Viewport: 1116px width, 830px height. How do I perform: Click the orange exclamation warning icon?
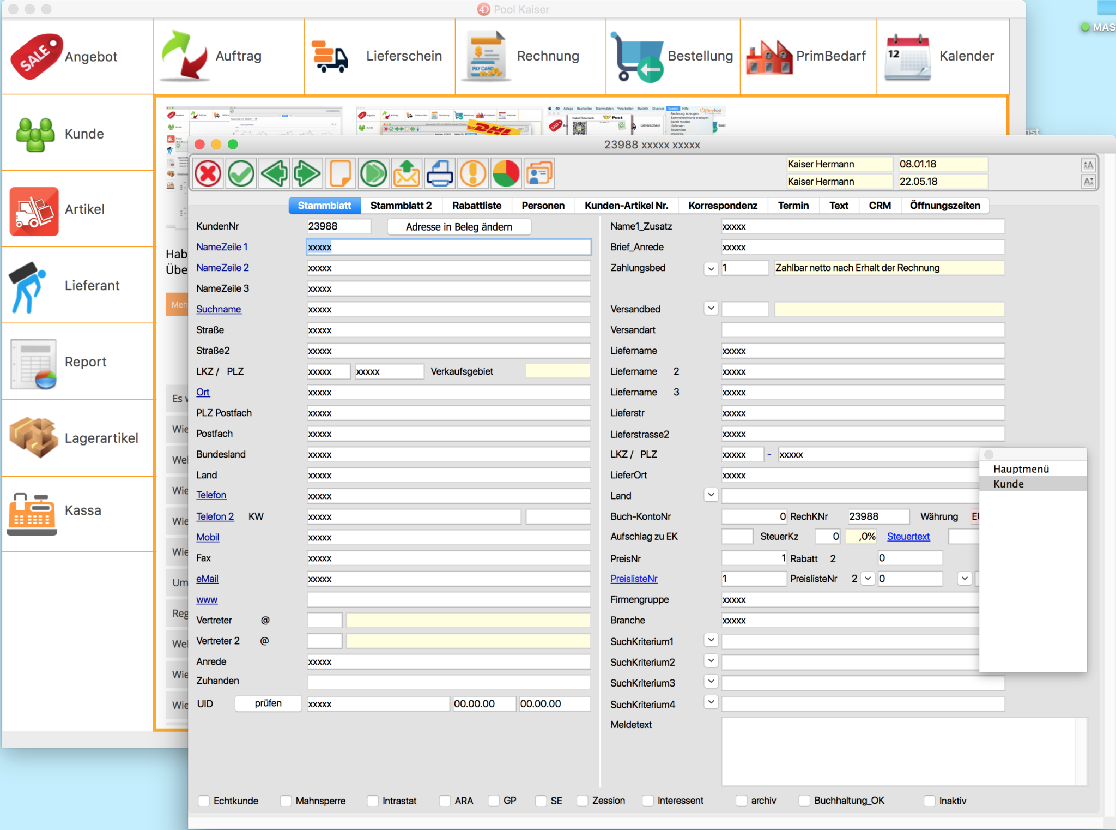pyautogui.click(x=473, y=174)
